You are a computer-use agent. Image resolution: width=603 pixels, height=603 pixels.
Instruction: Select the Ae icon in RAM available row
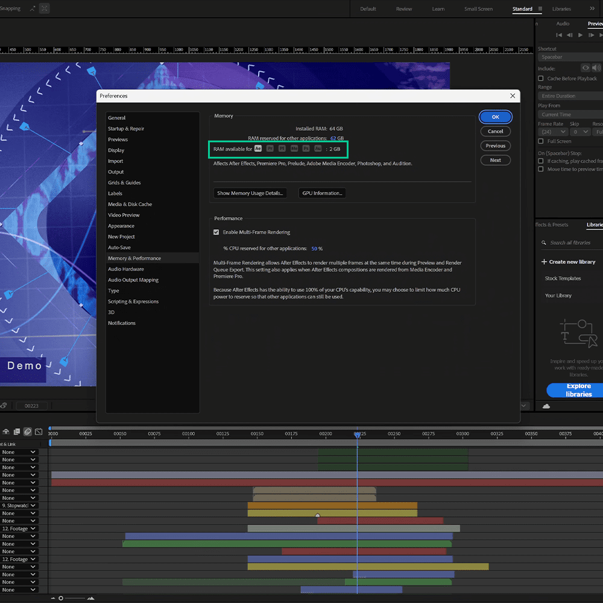pos(258,148)
